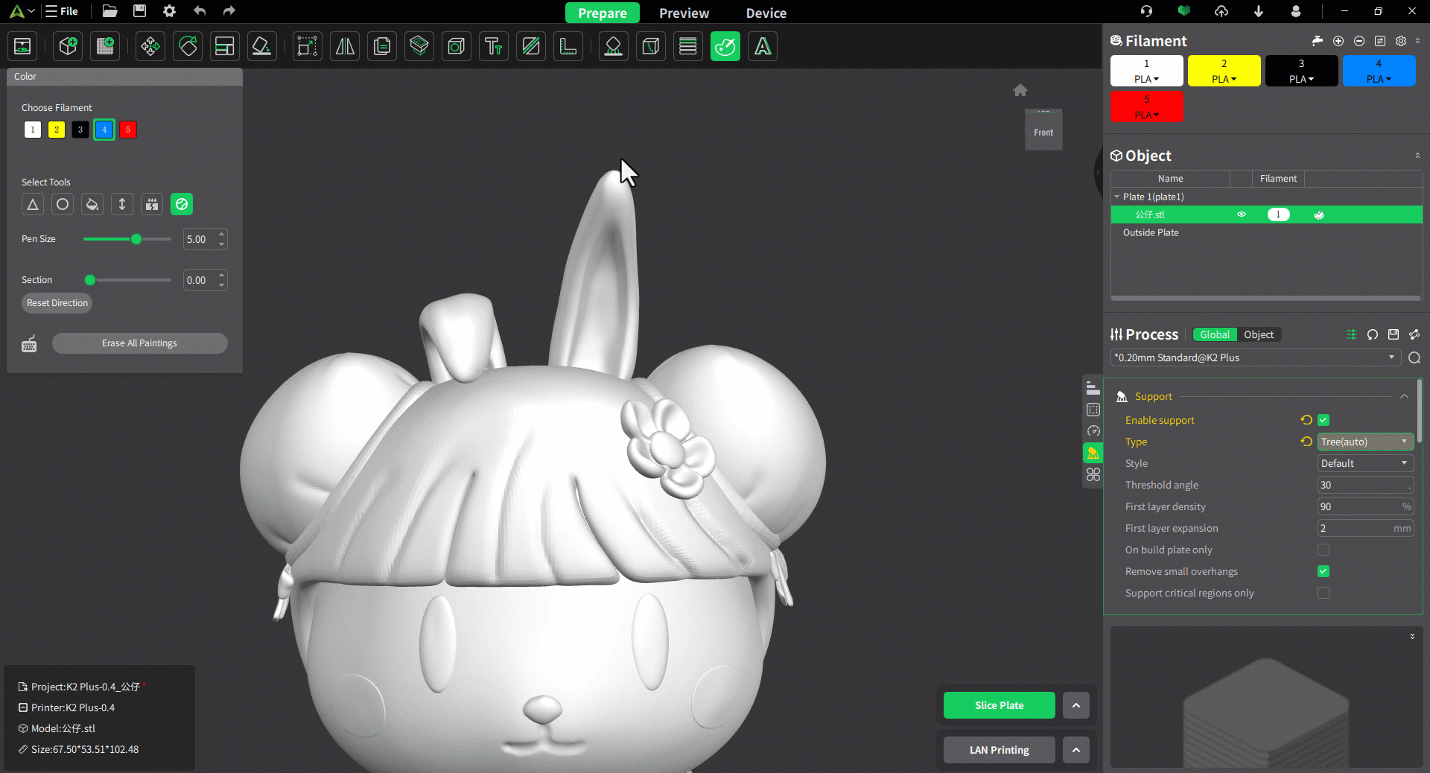The height and width of the screenshot is (773, 1430).
Task: Collapse the Plate 1(plate1) tree node
Action: coord(1117,197)
